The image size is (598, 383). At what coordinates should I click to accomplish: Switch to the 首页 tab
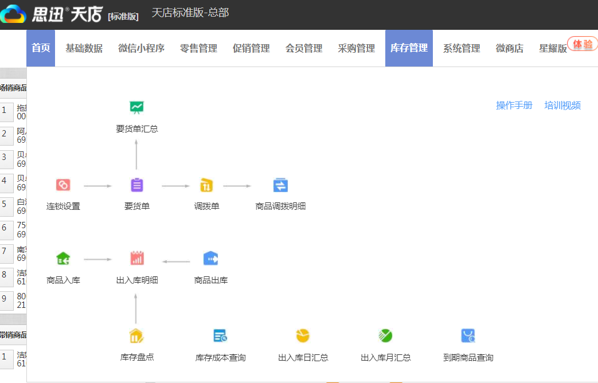click(x=40, y=48)
